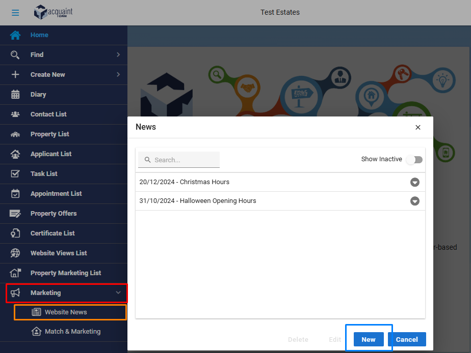Select the 20/12/2024 - Christmas Hours entry
This screenshot has height=353, width=471.
280,182
